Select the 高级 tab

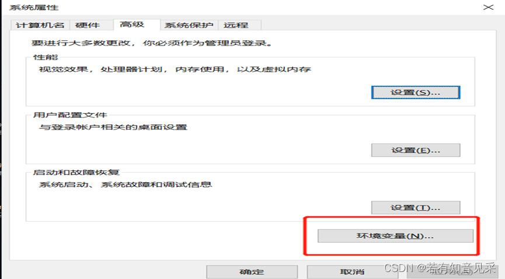click(137, 25)
